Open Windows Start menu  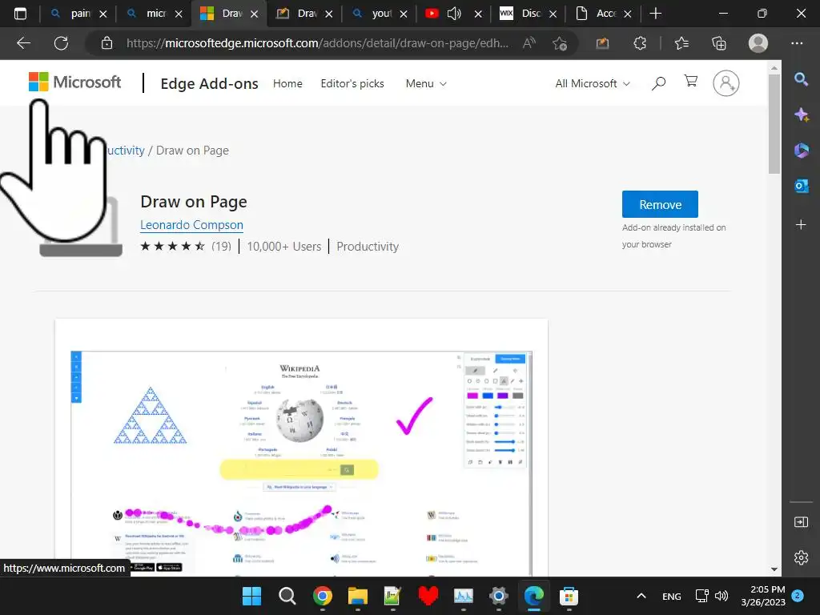point(251,596)
